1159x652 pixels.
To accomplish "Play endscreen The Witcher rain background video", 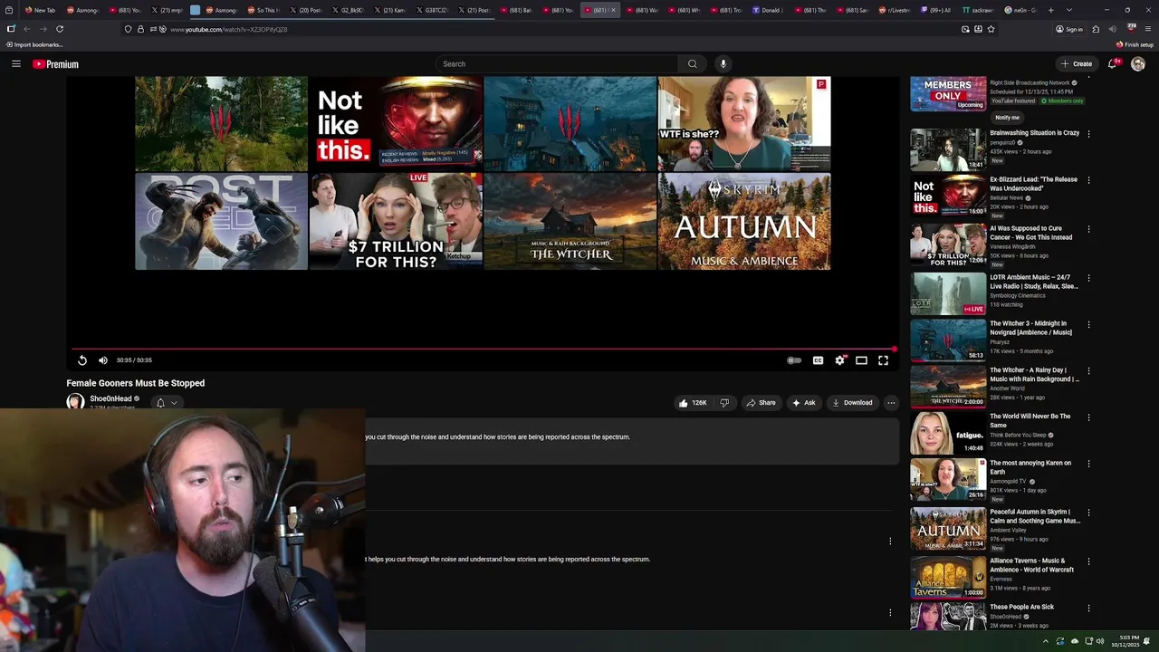I will coord(570,222).
